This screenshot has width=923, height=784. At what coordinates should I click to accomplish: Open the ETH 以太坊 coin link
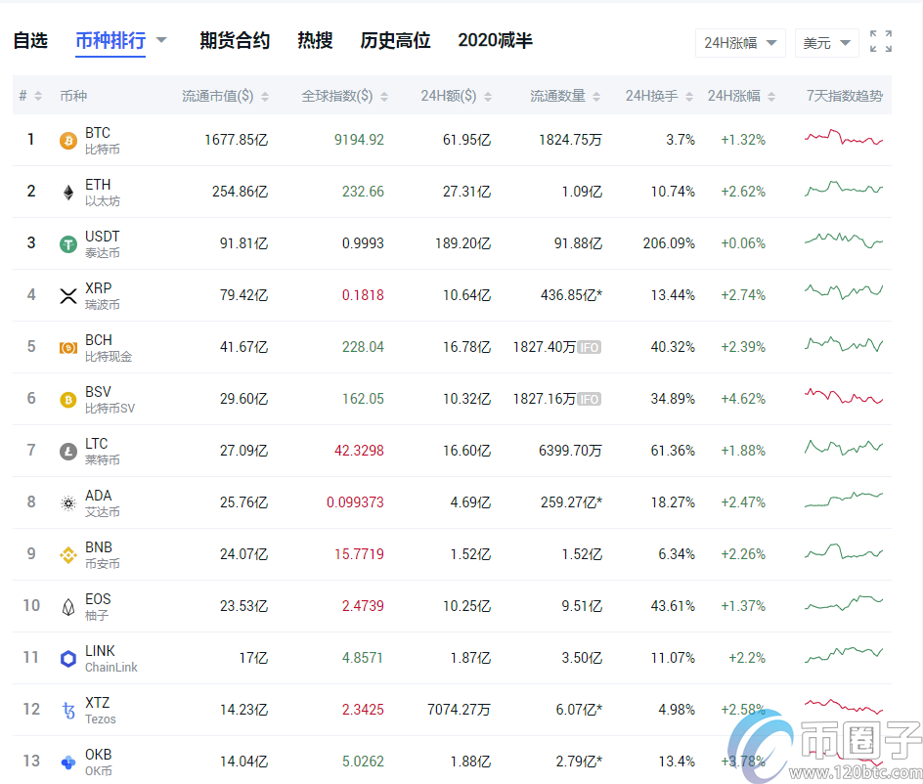[103, 193]
